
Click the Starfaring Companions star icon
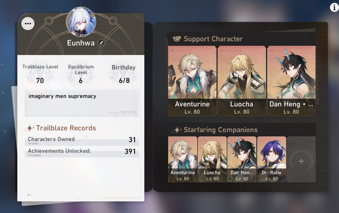tap(177, 130)
